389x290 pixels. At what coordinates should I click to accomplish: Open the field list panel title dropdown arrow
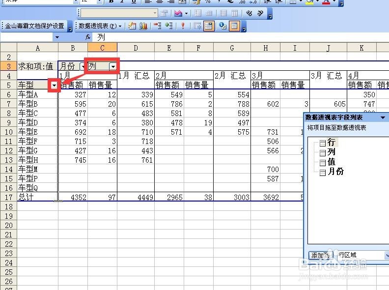(383, 117)
